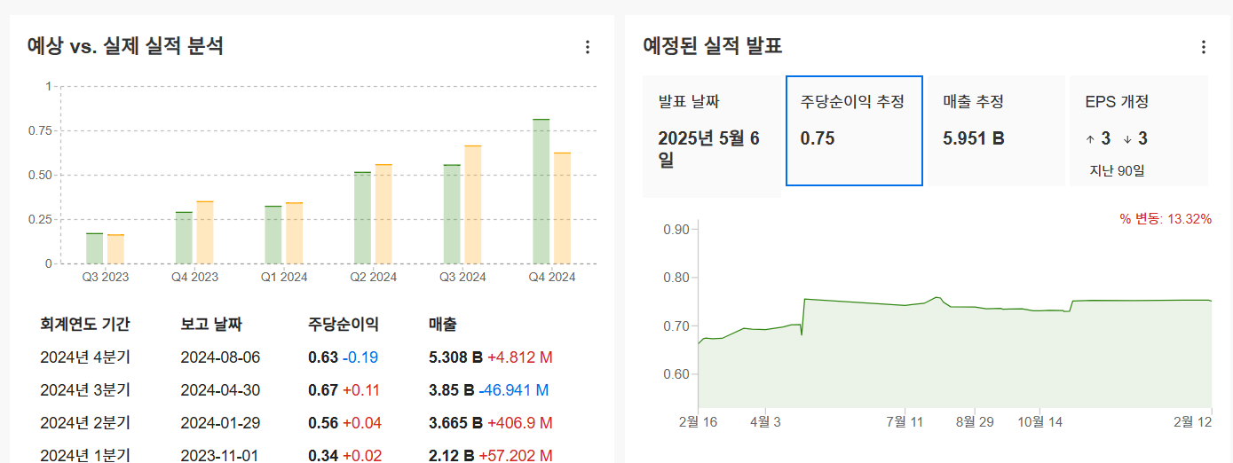
Task: Click the 2월 12 axis label
Action: [x=1193, y=421]
